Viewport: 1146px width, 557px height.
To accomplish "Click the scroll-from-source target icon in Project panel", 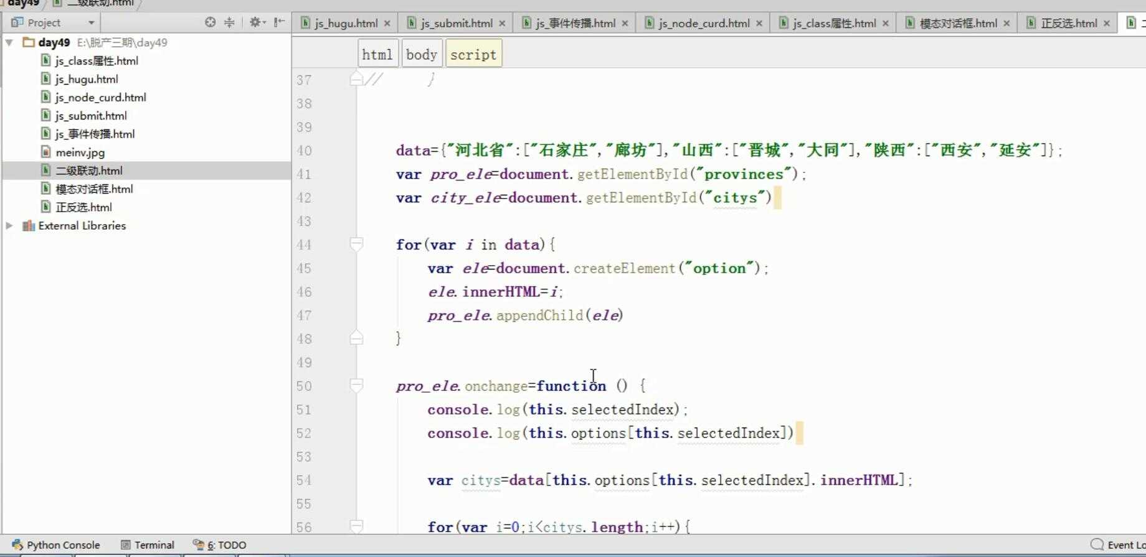I will coord(210,22).
